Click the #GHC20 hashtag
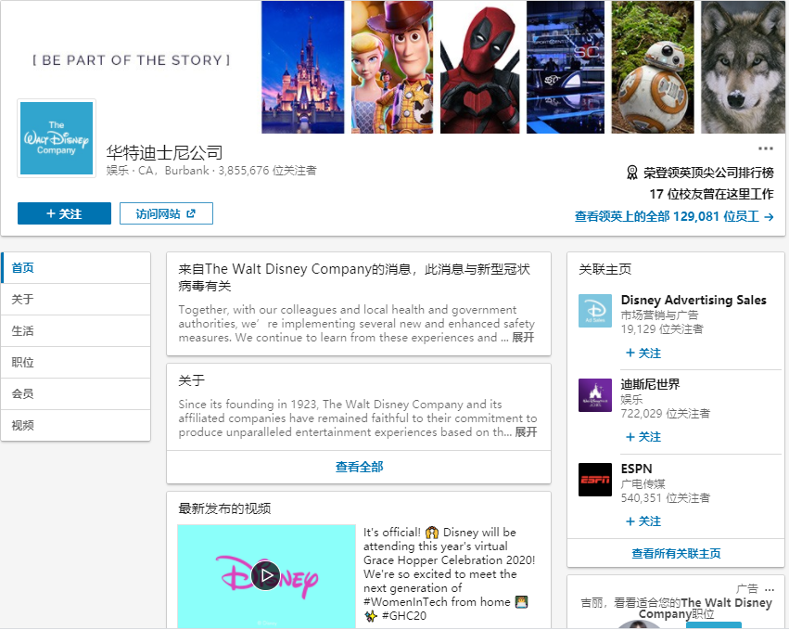The height and width of the screenshot is (630, 789). (404, 616)
